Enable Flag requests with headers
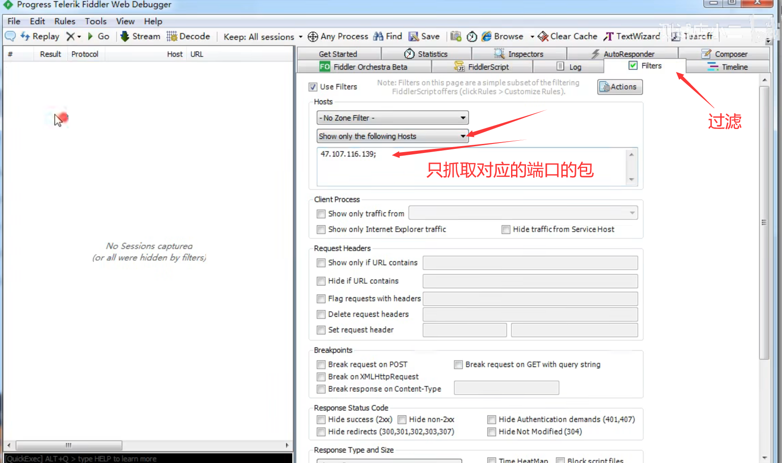Image resolution: width=782 pixels, height=463 pixels. (321, 299)
